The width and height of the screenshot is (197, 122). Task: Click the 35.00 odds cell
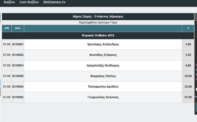click(x=188, y=87)
